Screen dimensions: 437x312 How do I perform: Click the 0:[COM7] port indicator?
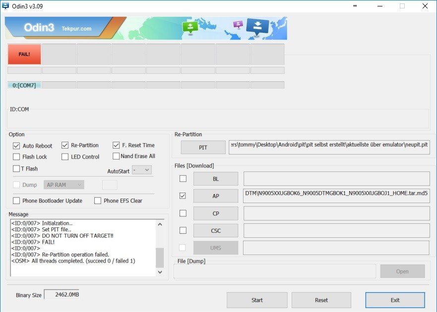point(24,85)
